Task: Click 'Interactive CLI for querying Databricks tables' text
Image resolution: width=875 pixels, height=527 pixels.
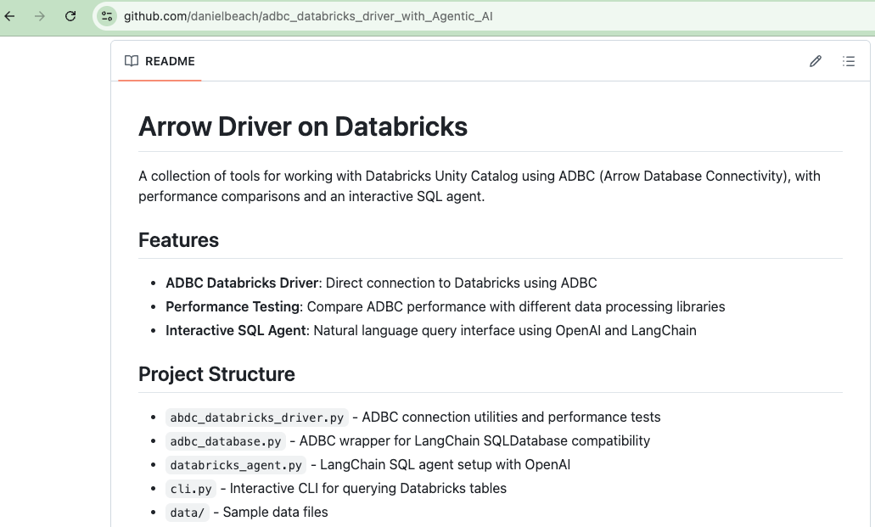Action: click(x=367, y=489)
